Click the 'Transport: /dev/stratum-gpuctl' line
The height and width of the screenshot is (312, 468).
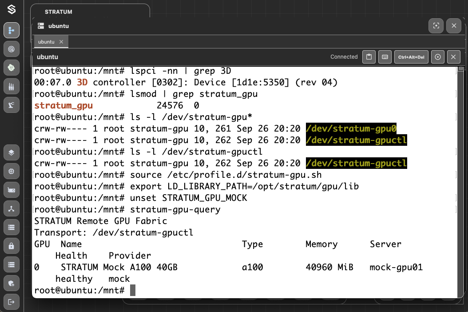coord(114,233)
